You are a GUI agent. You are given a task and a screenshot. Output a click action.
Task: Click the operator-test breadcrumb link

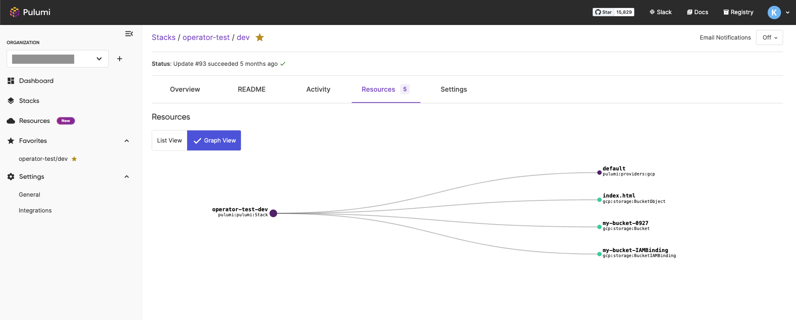point(206,37)
